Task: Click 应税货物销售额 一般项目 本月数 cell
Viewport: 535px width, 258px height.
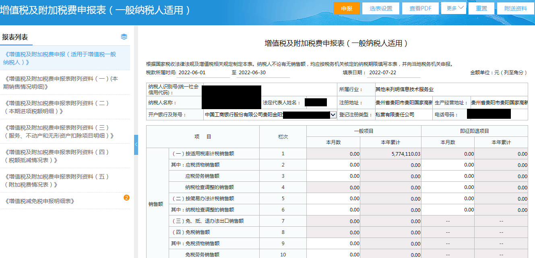Action: click(x=333, y=165)
